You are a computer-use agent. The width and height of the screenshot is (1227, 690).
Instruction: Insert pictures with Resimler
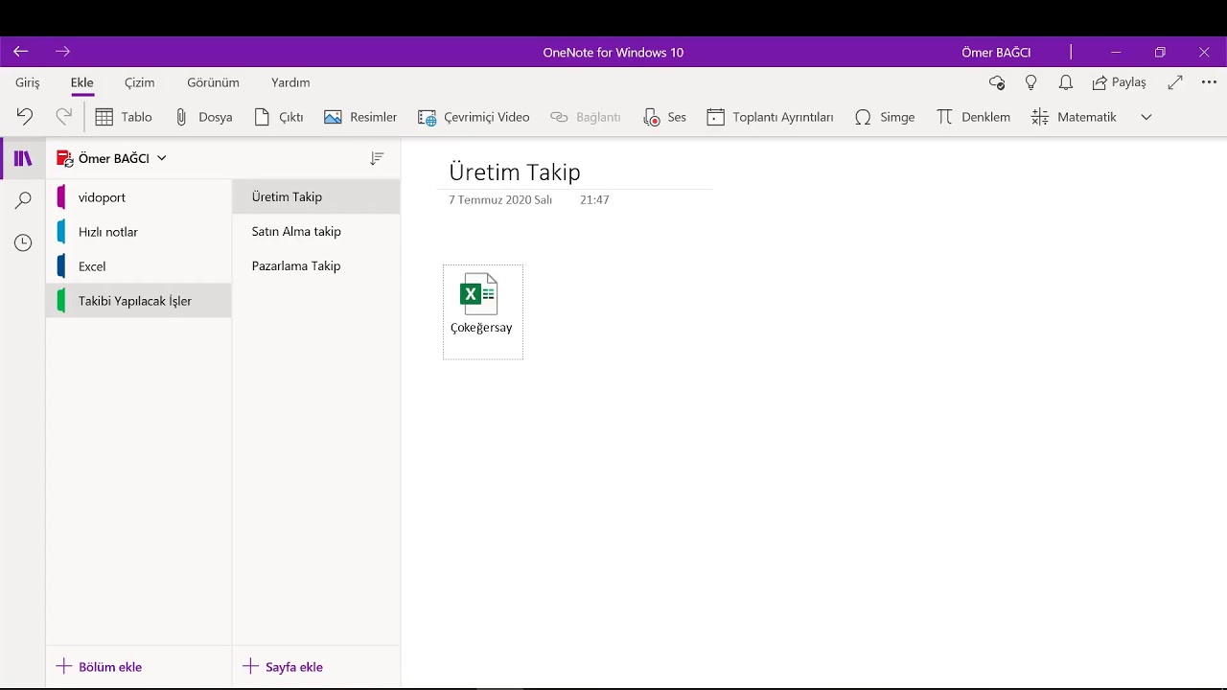coord(360,117)
